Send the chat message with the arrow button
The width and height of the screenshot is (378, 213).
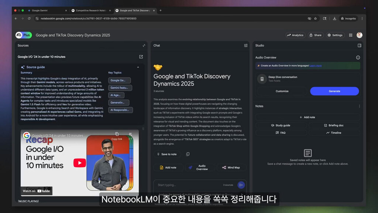point(241,185)
